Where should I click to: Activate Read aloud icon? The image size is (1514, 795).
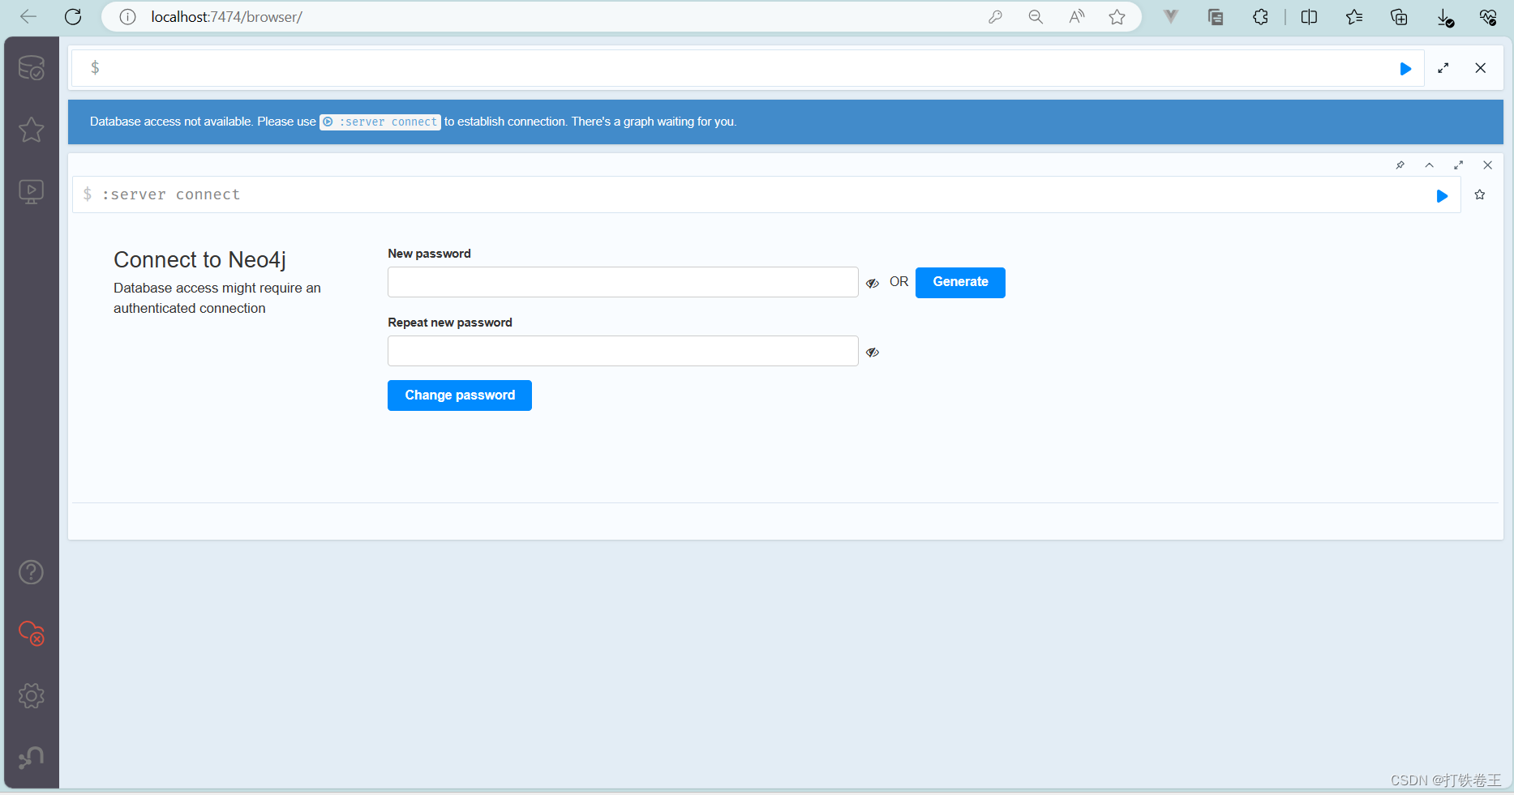1076,17
